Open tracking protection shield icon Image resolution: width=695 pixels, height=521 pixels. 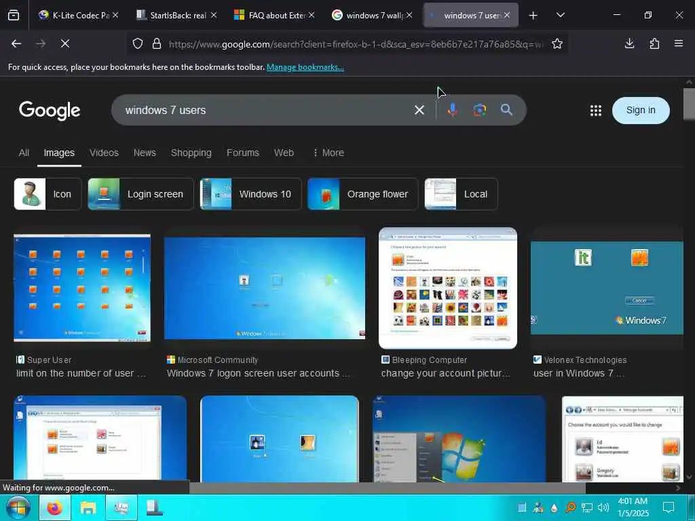point(138,44)
